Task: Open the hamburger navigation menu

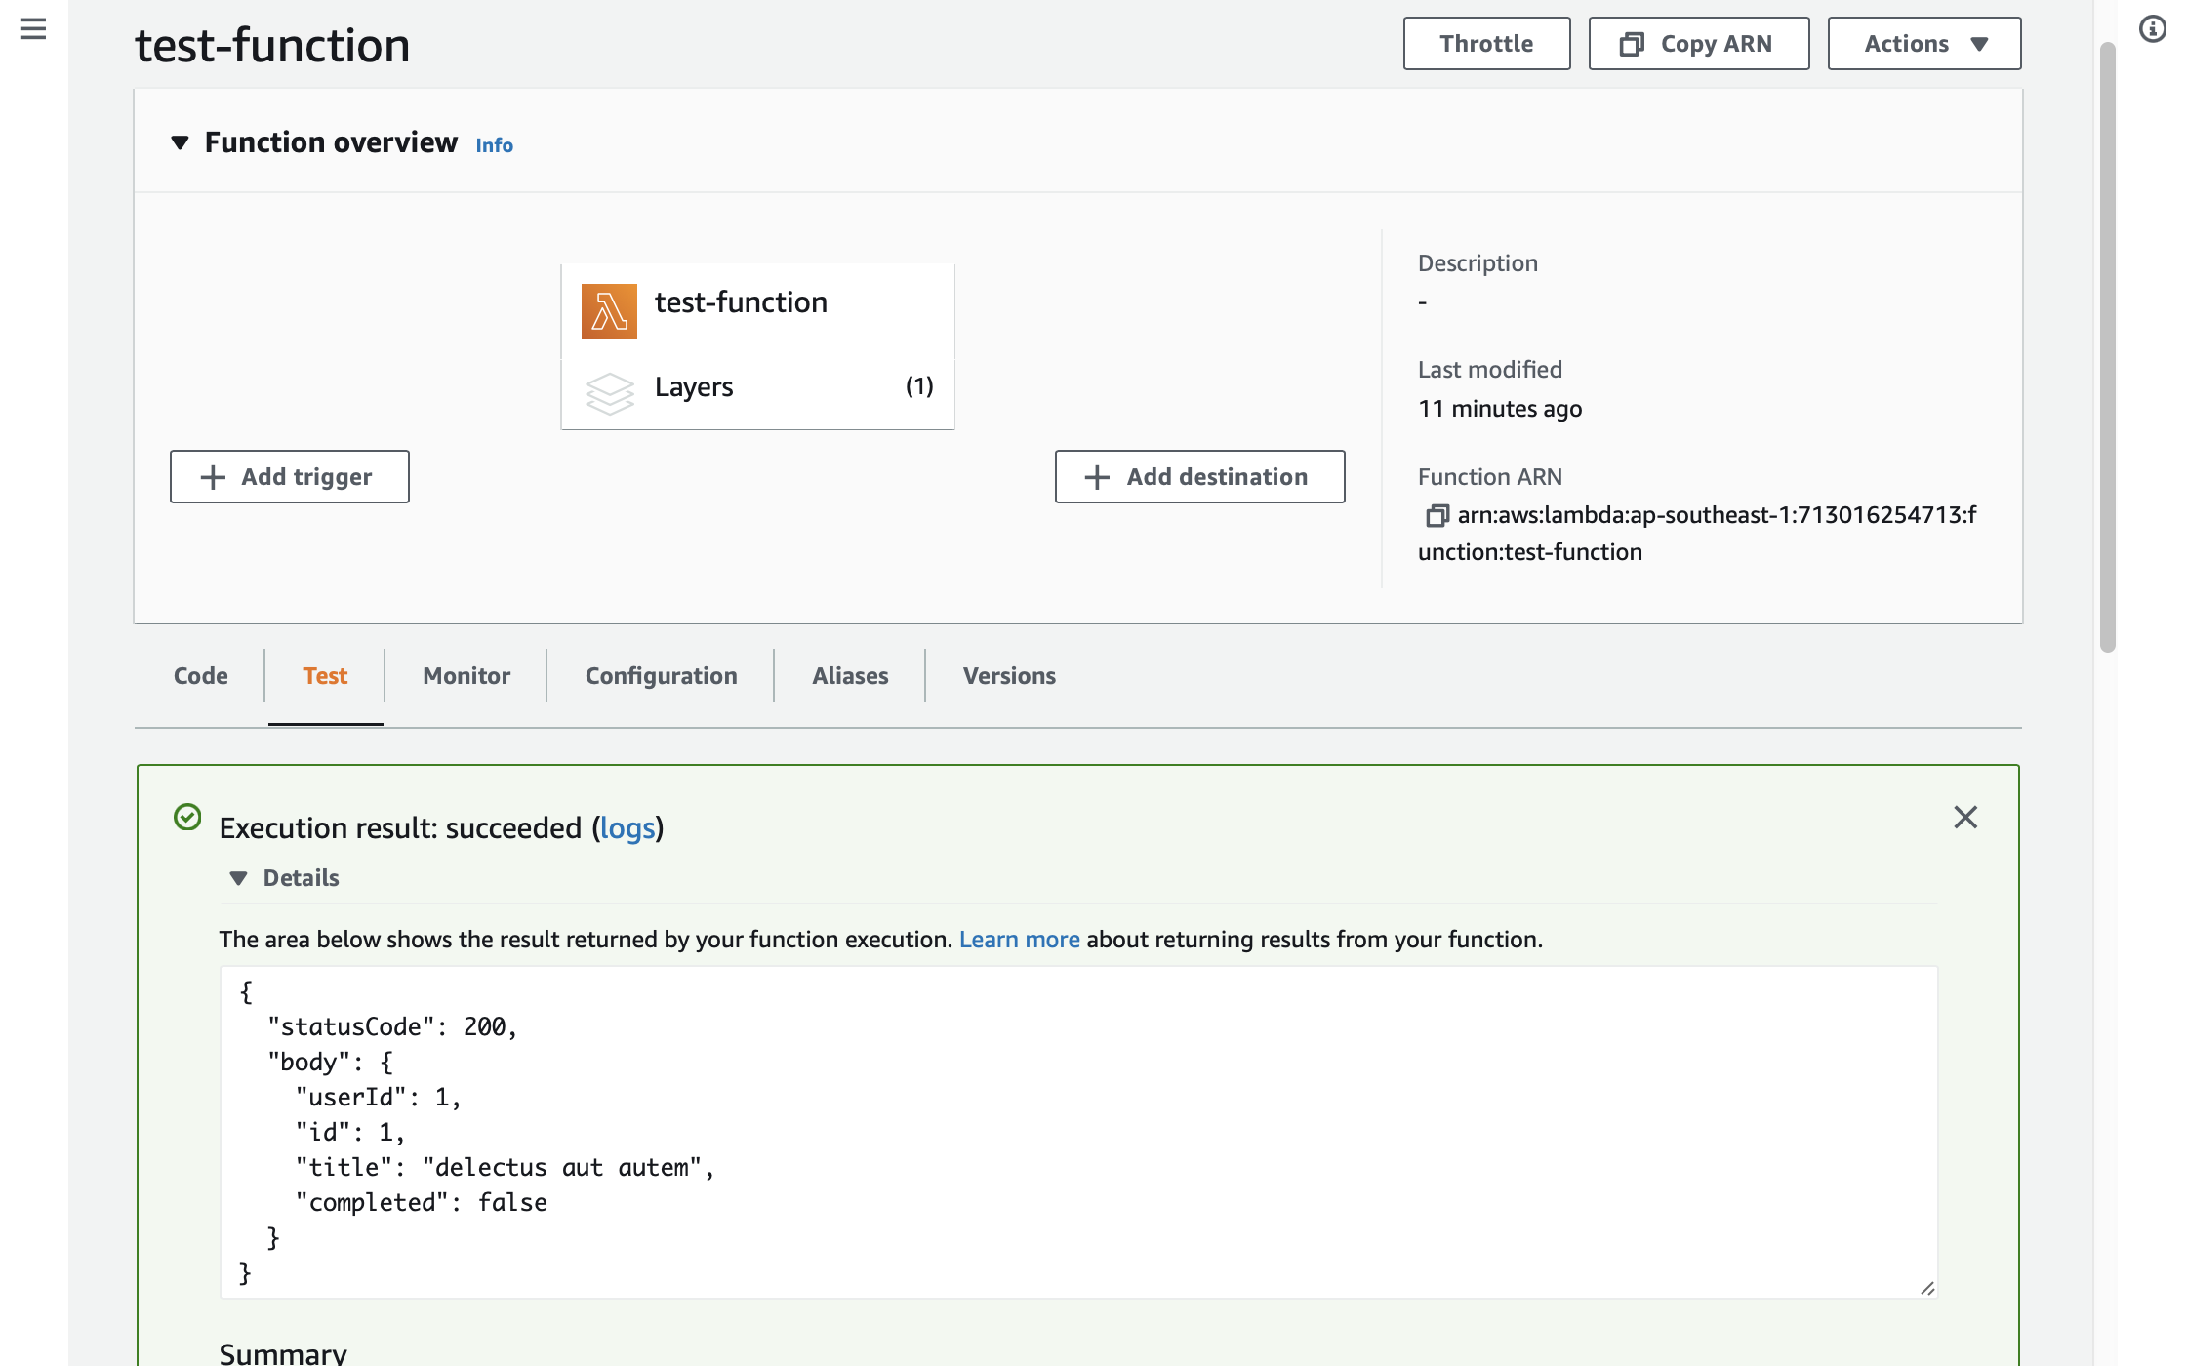Action: point(33,29)
